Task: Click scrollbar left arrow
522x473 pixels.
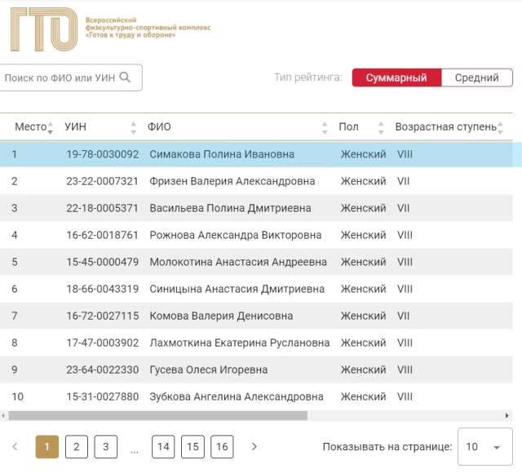Action: click(x=3, y=415)
